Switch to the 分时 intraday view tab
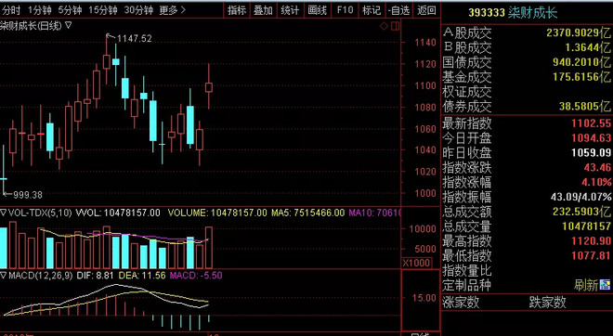The width and height of the screenshot is (613, 336). 12,10
